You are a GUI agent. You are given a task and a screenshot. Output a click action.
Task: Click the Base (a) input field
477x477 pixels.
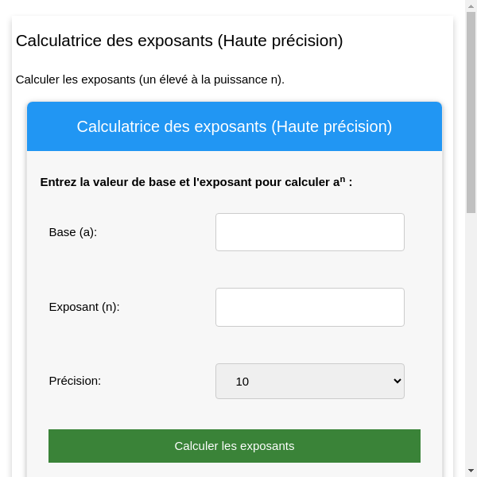(x=309, y=232)
